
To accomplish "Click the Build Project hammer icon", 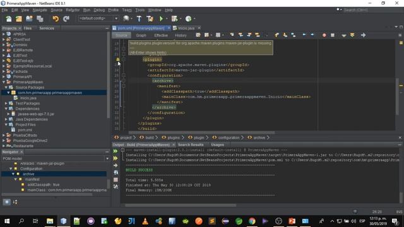I will coord(139,18).
